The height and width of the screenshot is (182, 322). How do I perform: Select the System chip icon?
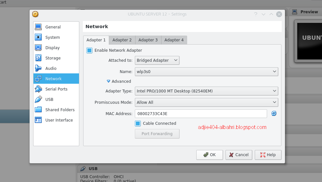[38, 37]
